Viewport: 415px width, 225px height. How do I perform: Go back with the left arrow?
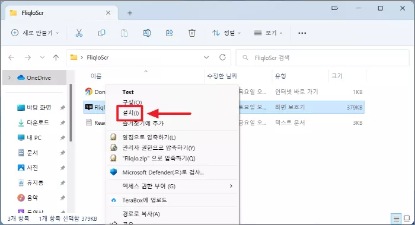tap(11, 57)
